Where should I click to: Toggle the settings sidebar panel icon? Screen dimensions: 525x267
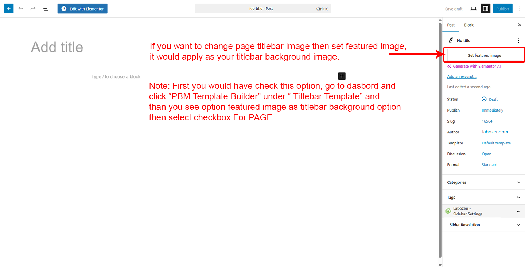click(x=485, y=8)
